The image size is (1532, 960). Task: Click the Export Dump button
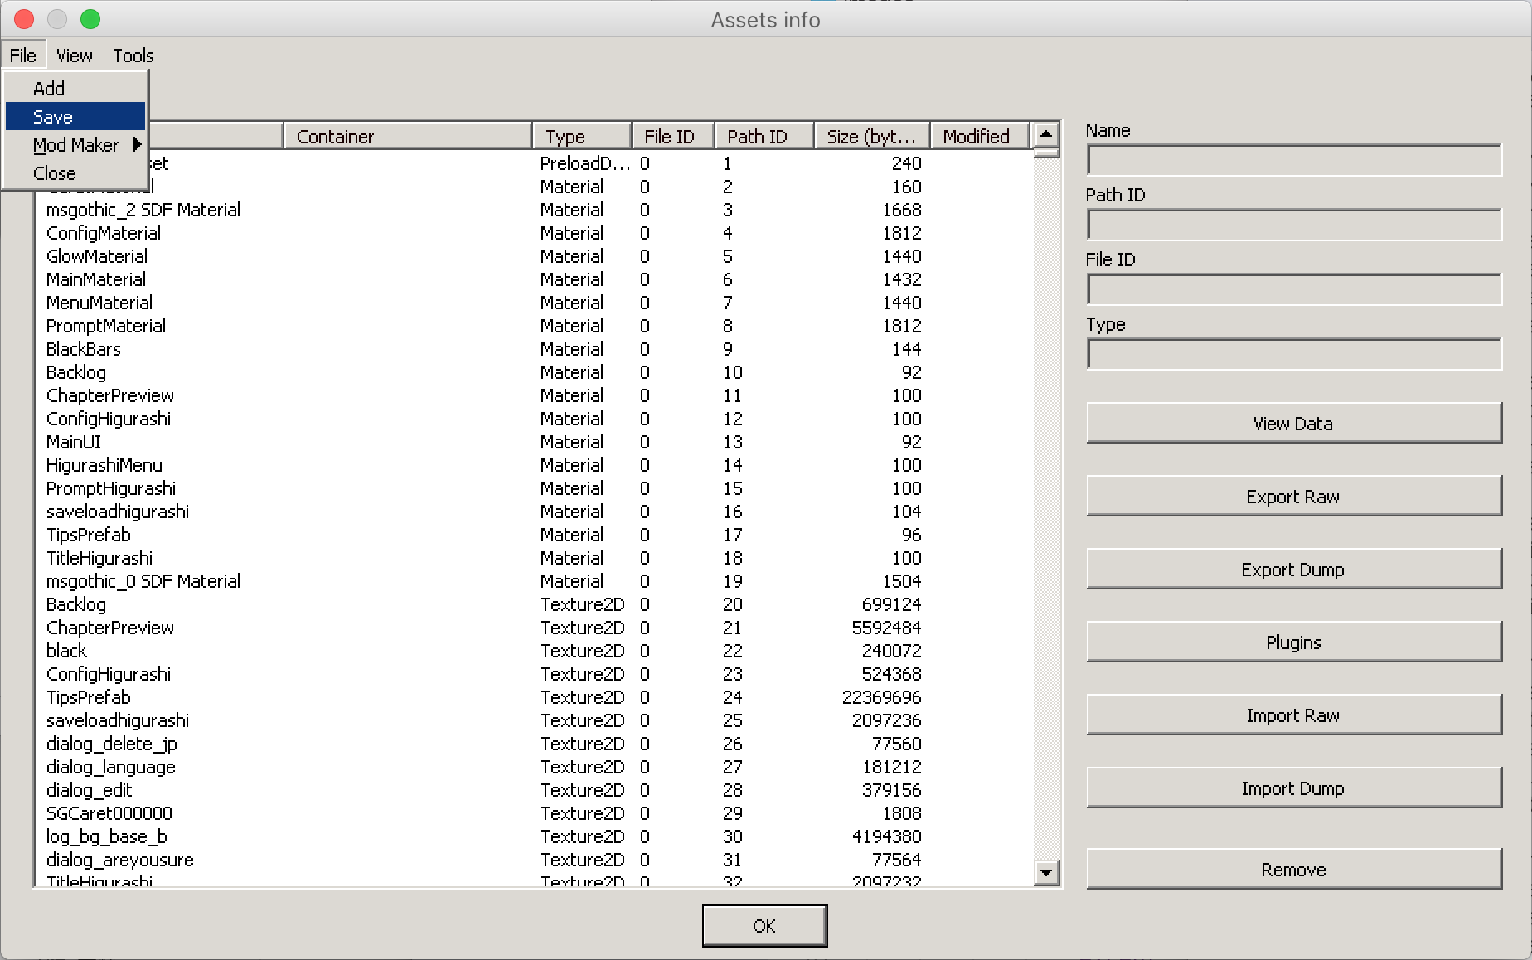[x=1293, y=570]
